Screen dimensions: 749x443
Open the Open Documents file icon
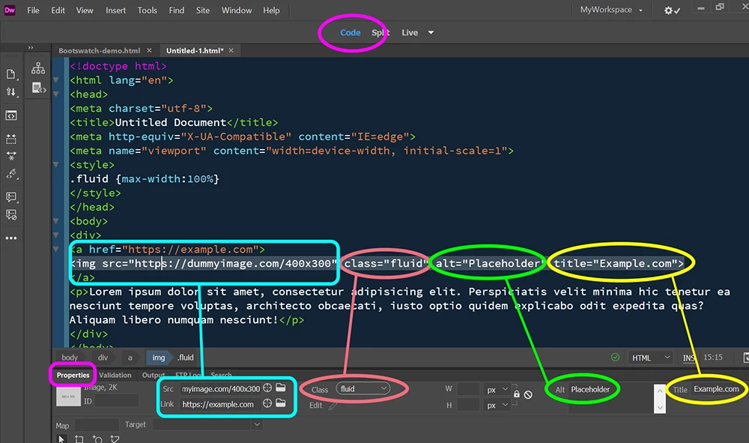pos(11,74)
